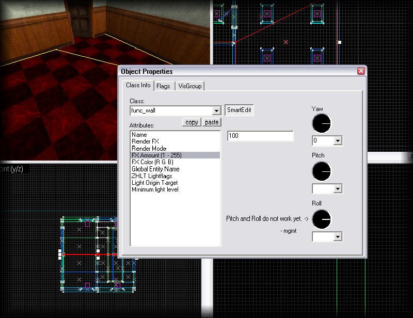The width and height of the screenshot is (413, 318).
Task: Select the ZHLT Lightflags attribute
Action: (x=151, y=176)
